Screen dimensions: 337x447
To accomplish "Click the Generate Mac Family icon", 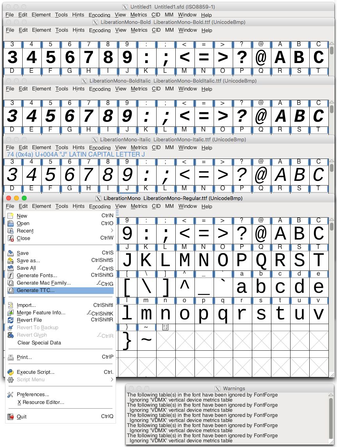I will tap(11, 283).
